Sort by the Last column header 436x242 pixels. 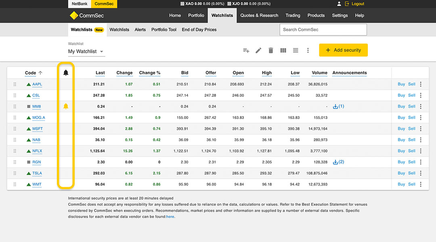100,73
